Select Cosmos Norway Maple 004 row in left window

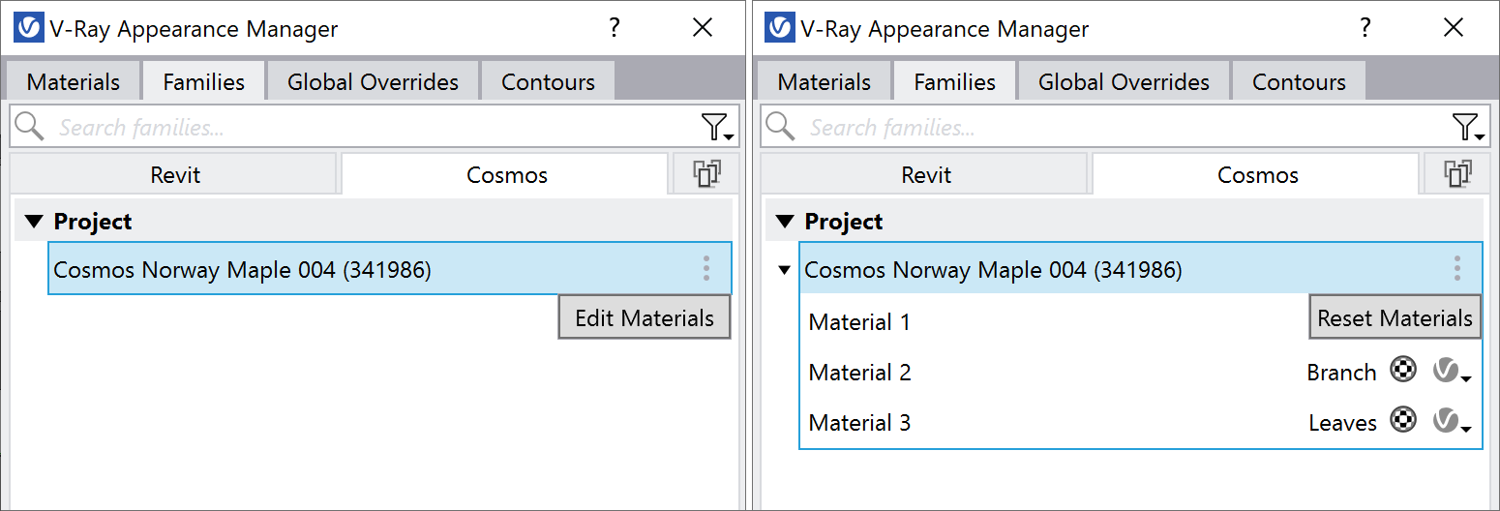pyautogui.click(x=390, y=269)
